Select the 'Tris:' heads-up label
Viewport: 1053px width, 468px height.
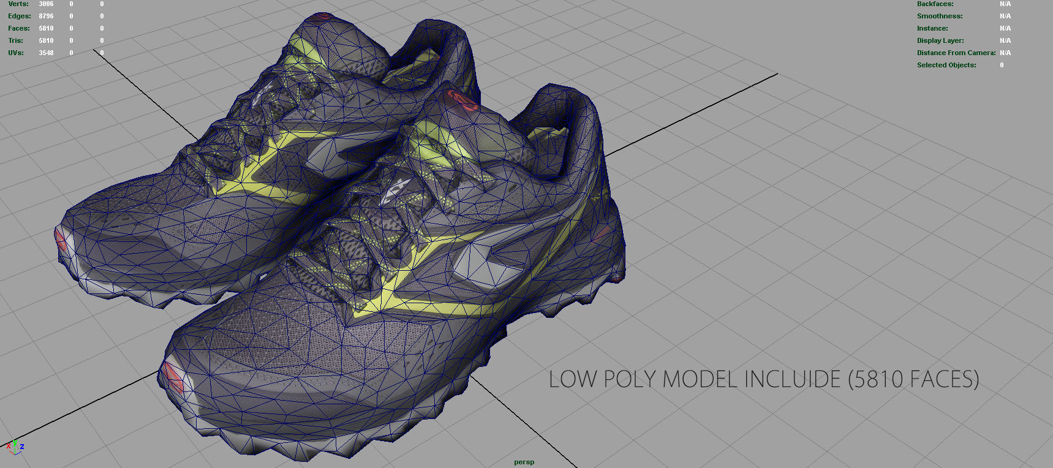pyautogui.click(x=16, y=40)
